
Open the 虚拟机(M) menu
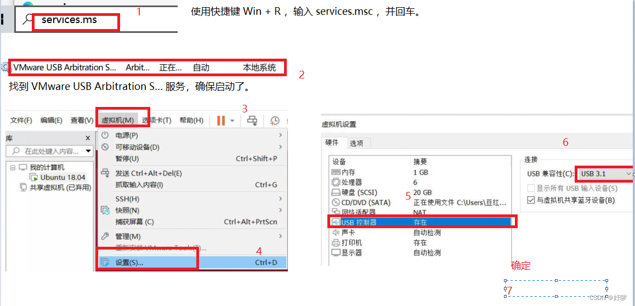[117, 120]
